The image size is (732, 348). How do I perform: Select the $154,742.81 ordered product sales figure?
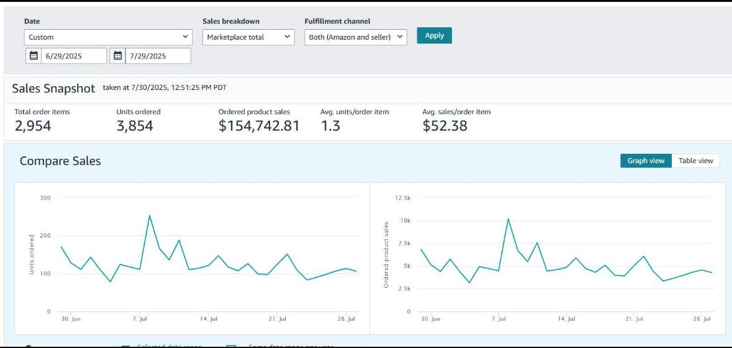click(259, 126)
